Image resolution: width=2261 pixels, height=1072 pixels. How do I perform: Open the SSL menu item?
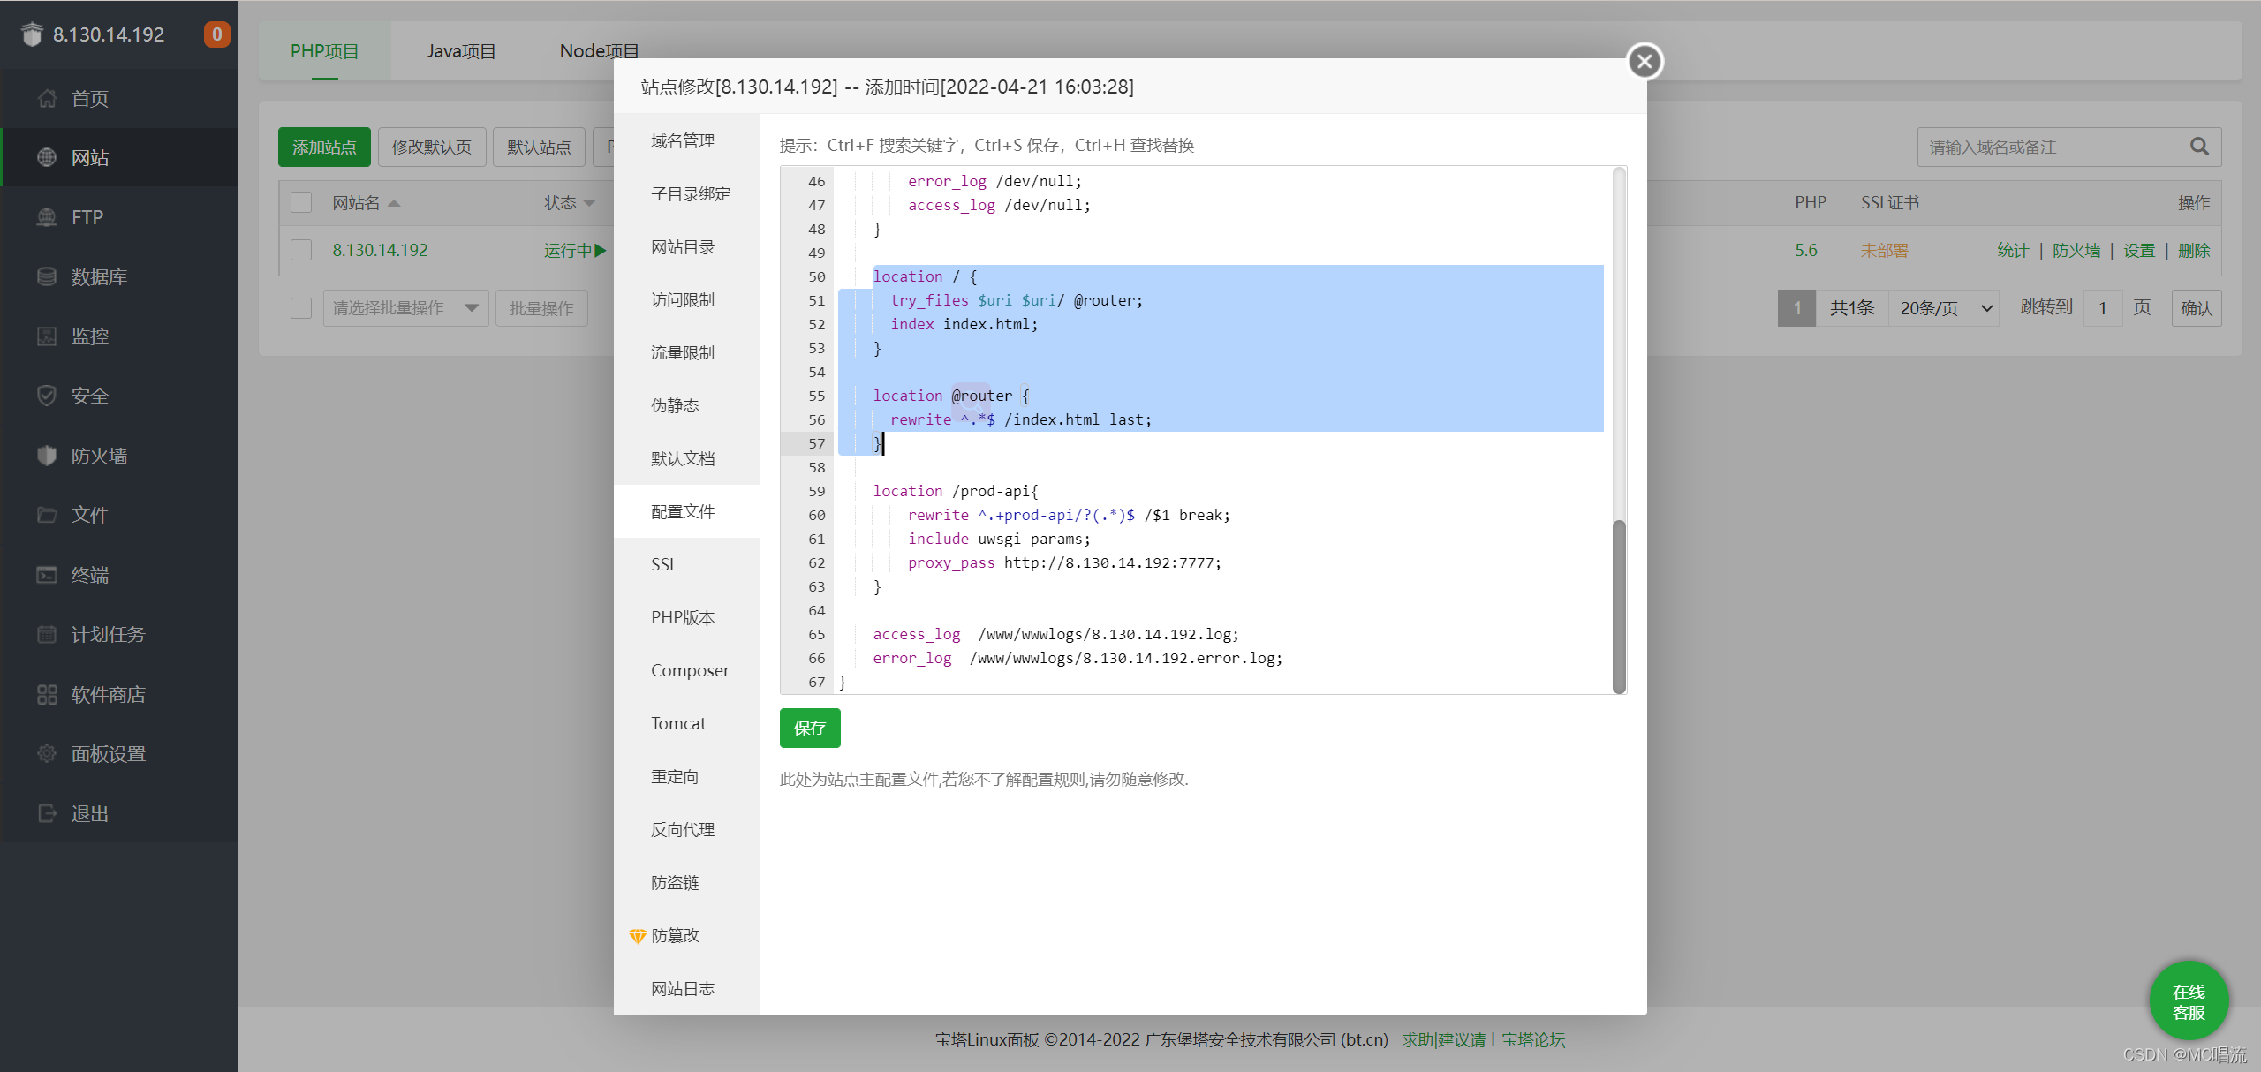click(664, 564)
